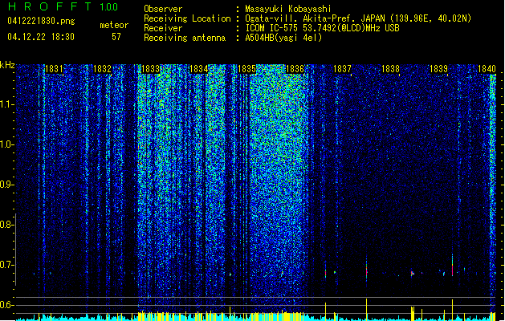Click the 0.8 kHz axis label
The height and width of the screenshot is (321, 505).
pos(7,225)
